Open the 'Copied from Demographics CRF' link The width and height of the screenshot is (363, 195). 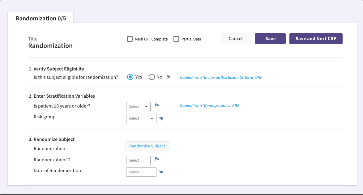[210, 105]
